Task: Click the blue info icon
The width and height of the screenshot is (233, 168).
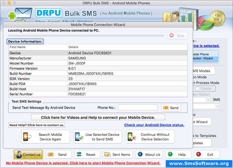Action: [x=140, y=154]
